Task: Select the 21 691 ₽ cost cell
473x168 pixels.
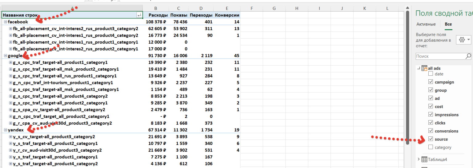Action: pyautogui.click(x=156, y=137)
